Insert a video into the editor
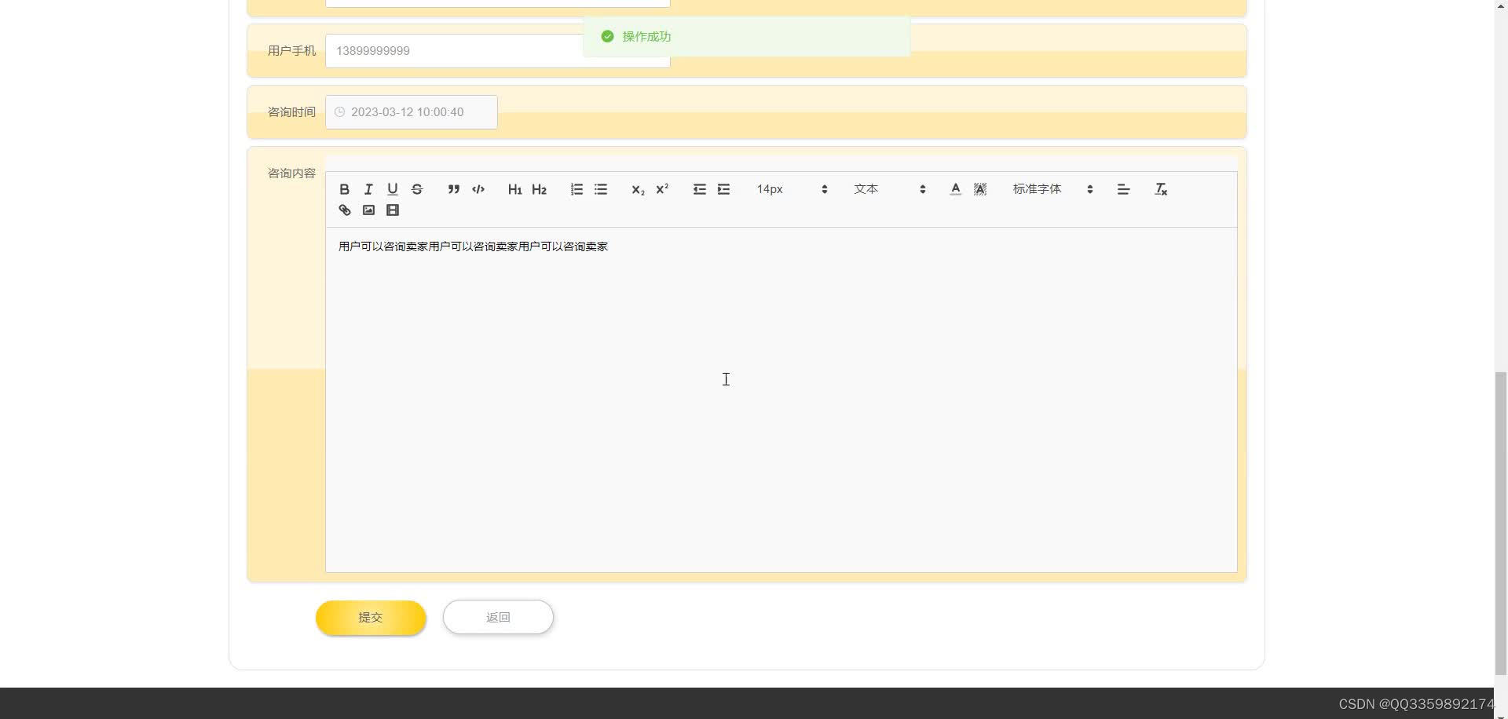The height and width of the screenshot is (719, 1508). pyautogui.click(x=393, y=210)
